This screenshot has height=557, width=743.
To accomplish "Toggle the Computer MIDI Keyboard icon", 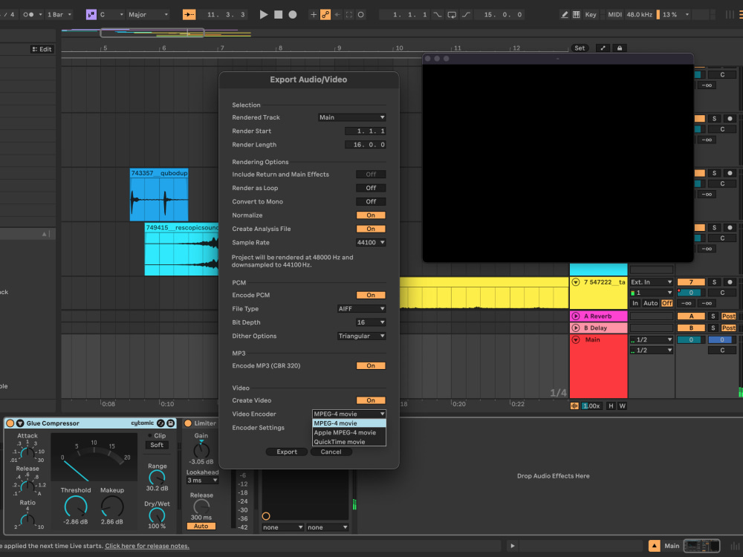I will point(577,15).
